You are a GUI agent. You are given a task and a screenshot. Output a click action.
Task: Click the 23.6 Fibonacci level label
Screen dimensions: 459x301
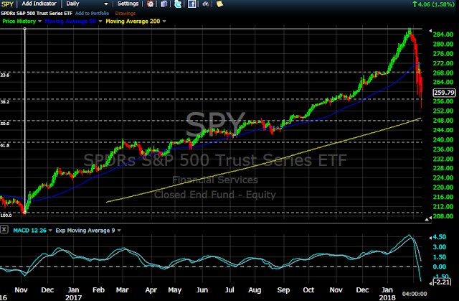point(5,75)
